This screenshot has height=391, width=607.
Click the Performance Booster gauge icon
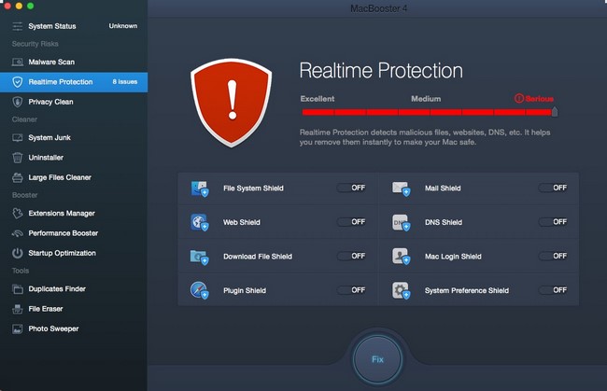18,233
